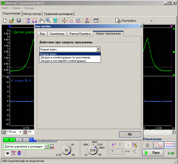178x164 pixels.
Task: Select falling edge trigger icon
Action: point(128,145)
